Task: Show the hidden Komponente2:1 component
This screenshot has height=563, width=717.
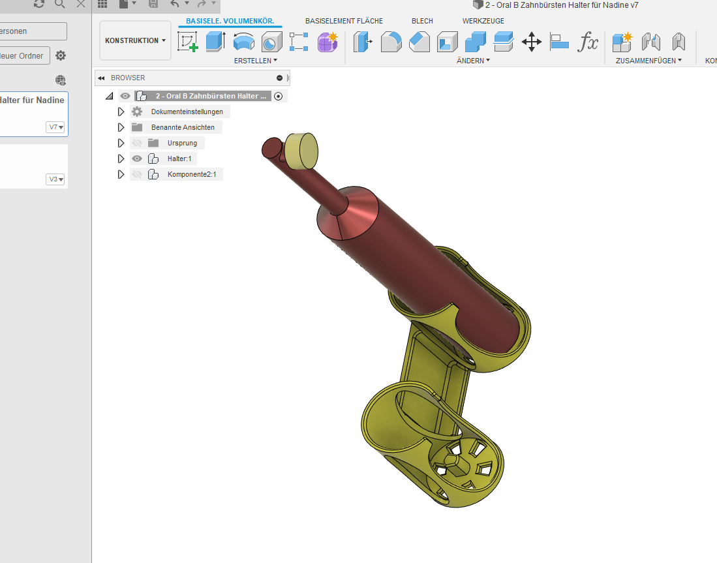Action: [x=137, y=174]
